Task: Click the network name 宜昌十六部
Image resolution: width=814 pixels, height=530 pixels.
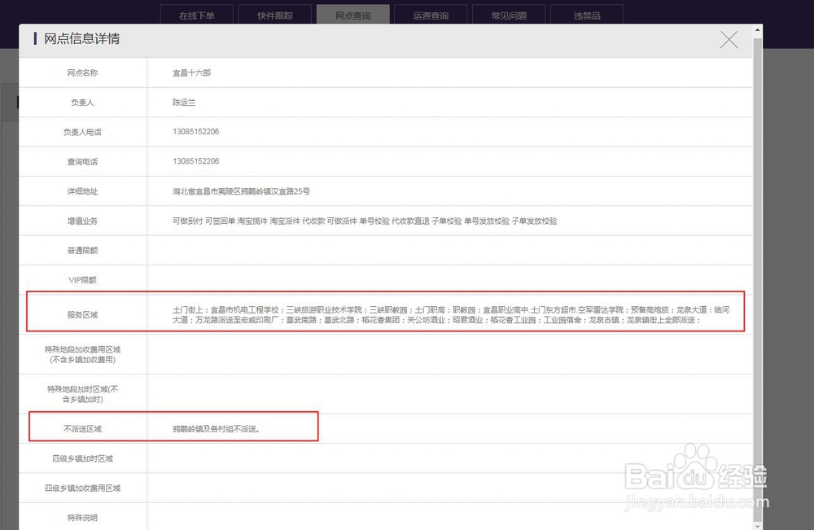Action: click(191, 72)
